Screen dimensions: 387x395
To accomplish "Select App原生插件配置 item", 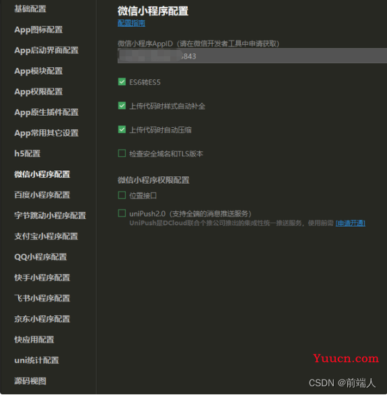I will tap(46, 112).
